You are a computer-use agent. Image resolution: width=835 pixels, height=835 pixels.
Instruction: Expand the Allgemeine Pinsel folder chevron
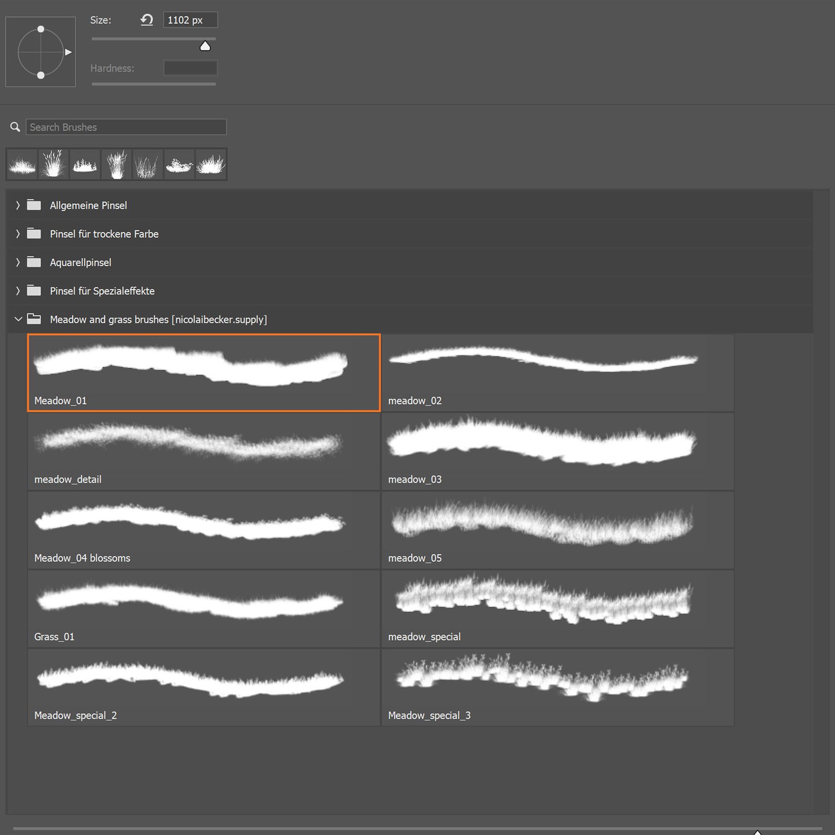[18, 205]
